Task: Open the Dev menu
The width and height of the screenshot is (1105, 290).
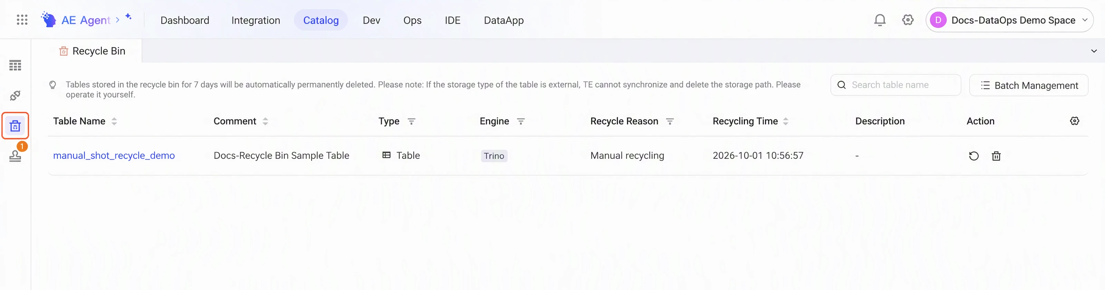Action: 372,20
